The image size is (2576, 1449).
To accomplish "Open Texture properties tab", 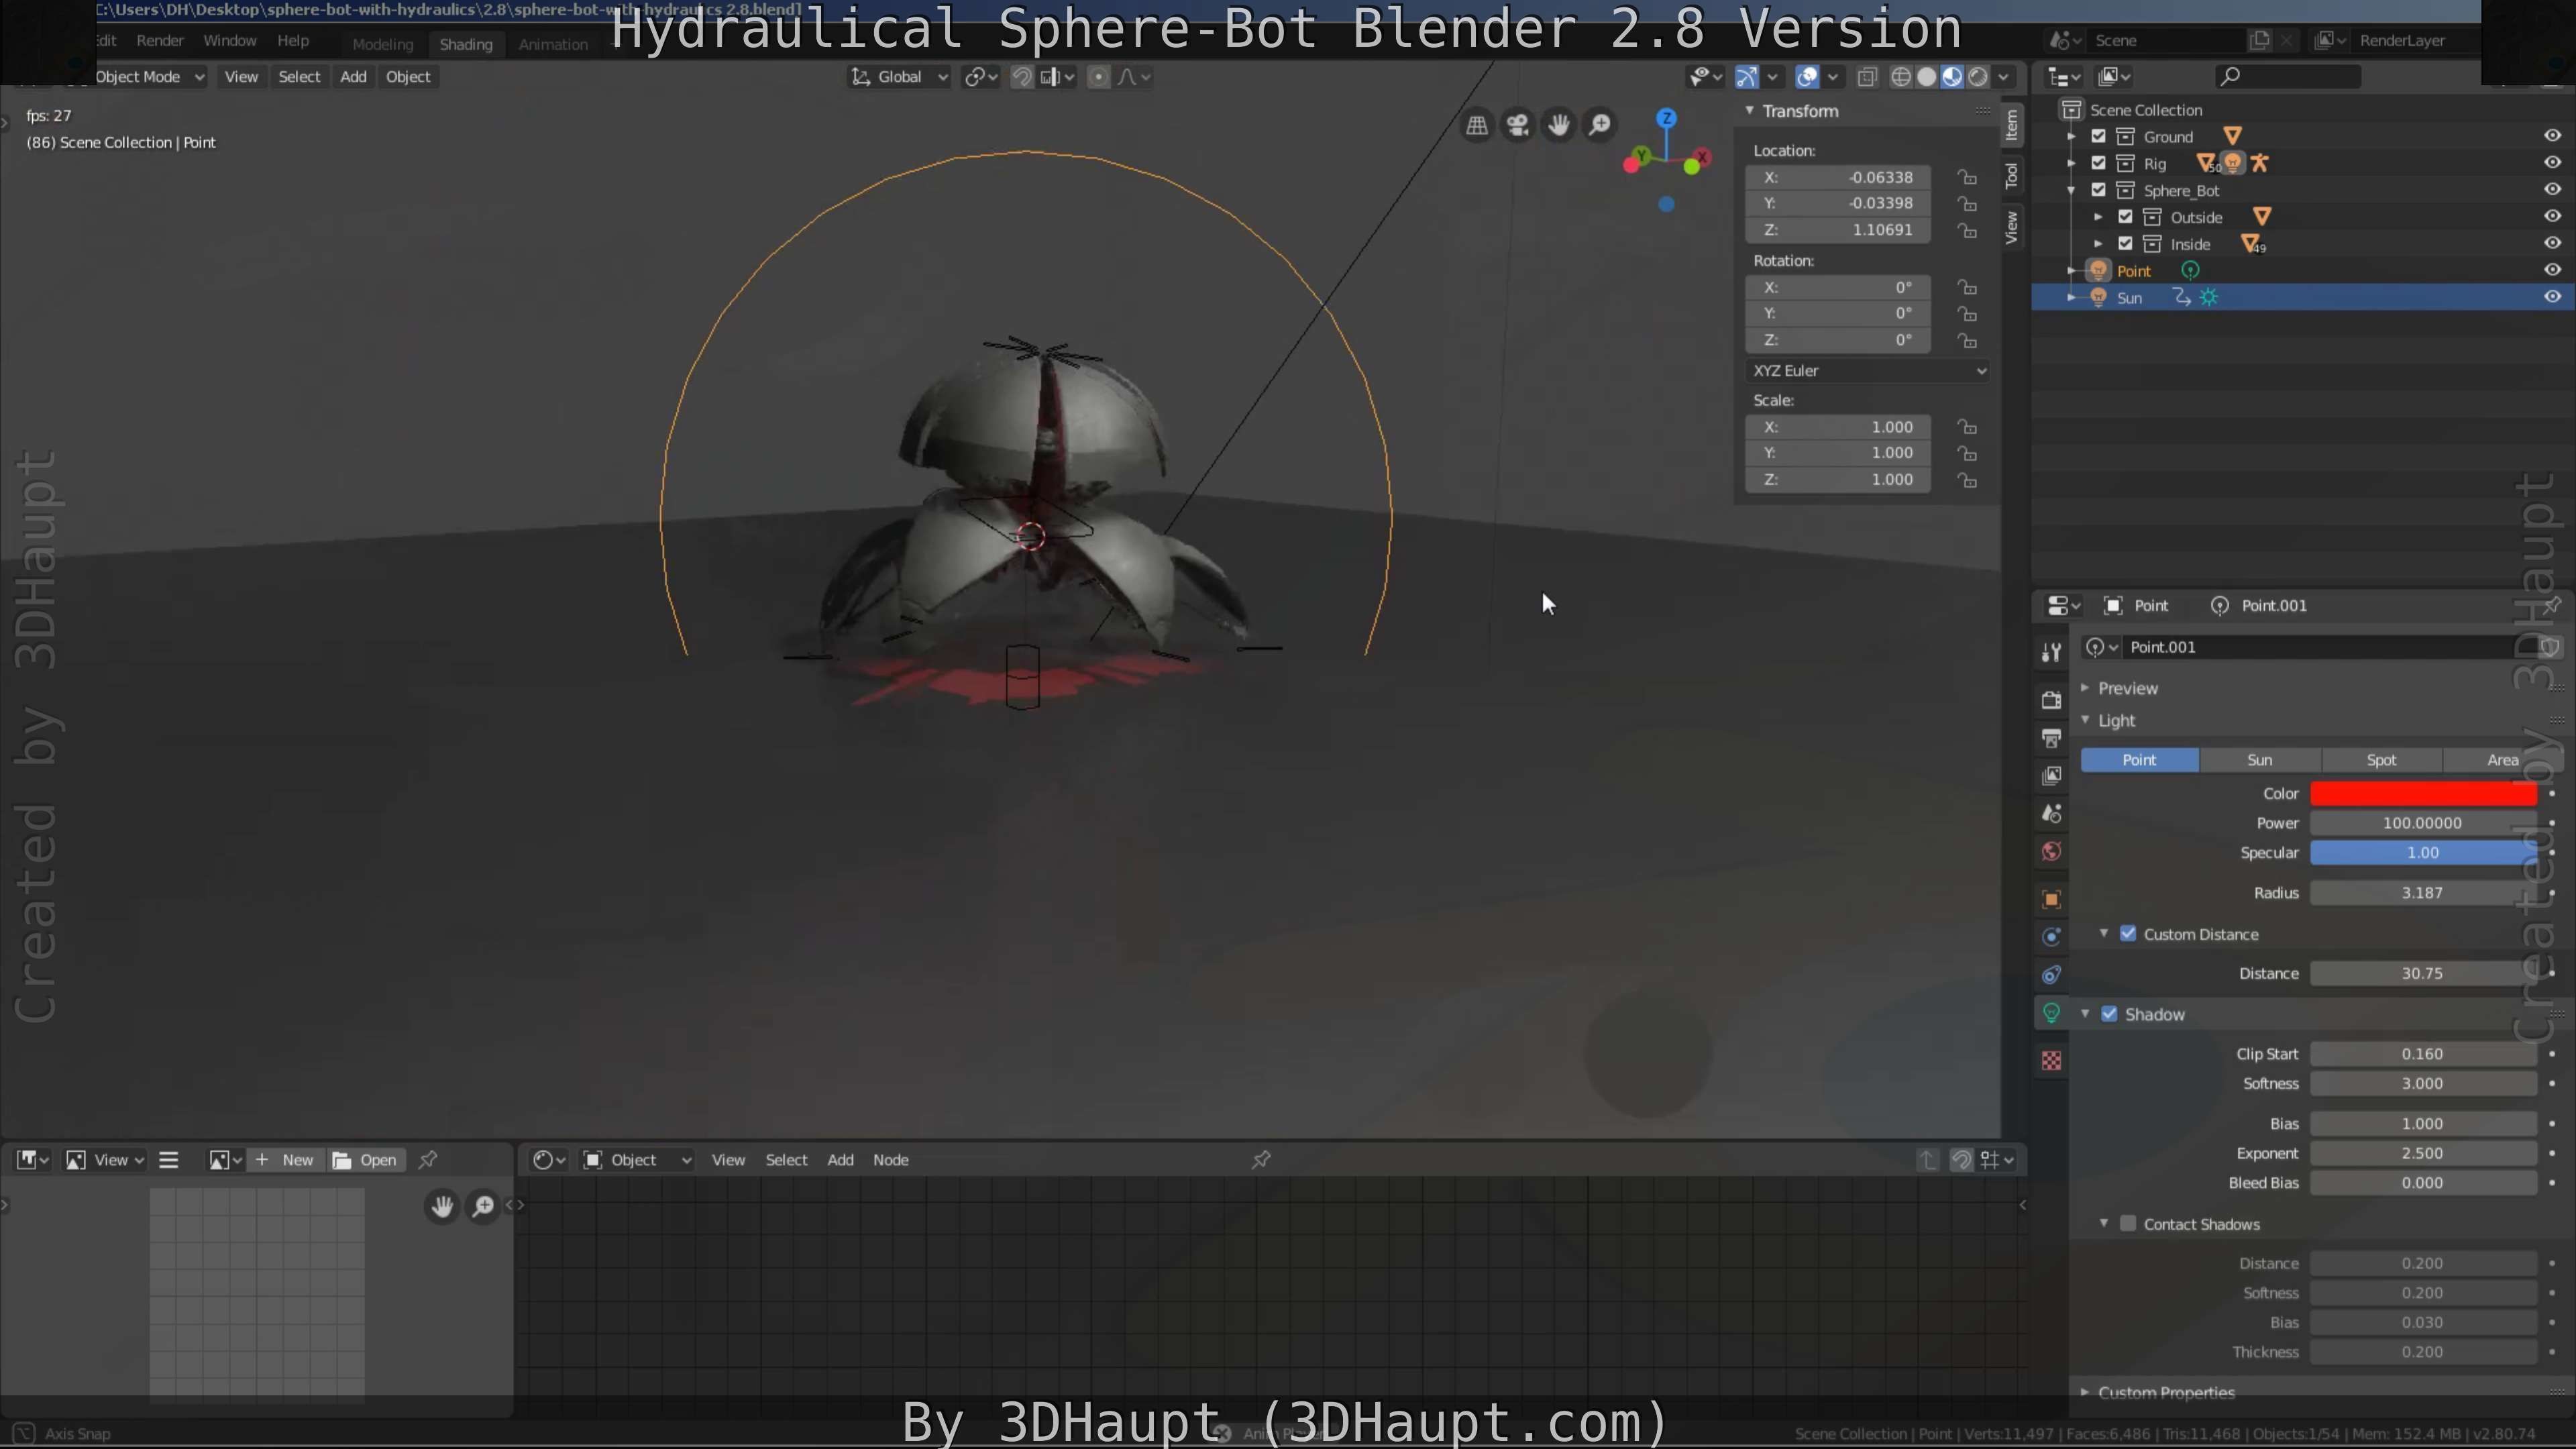I will 2051,1061.
